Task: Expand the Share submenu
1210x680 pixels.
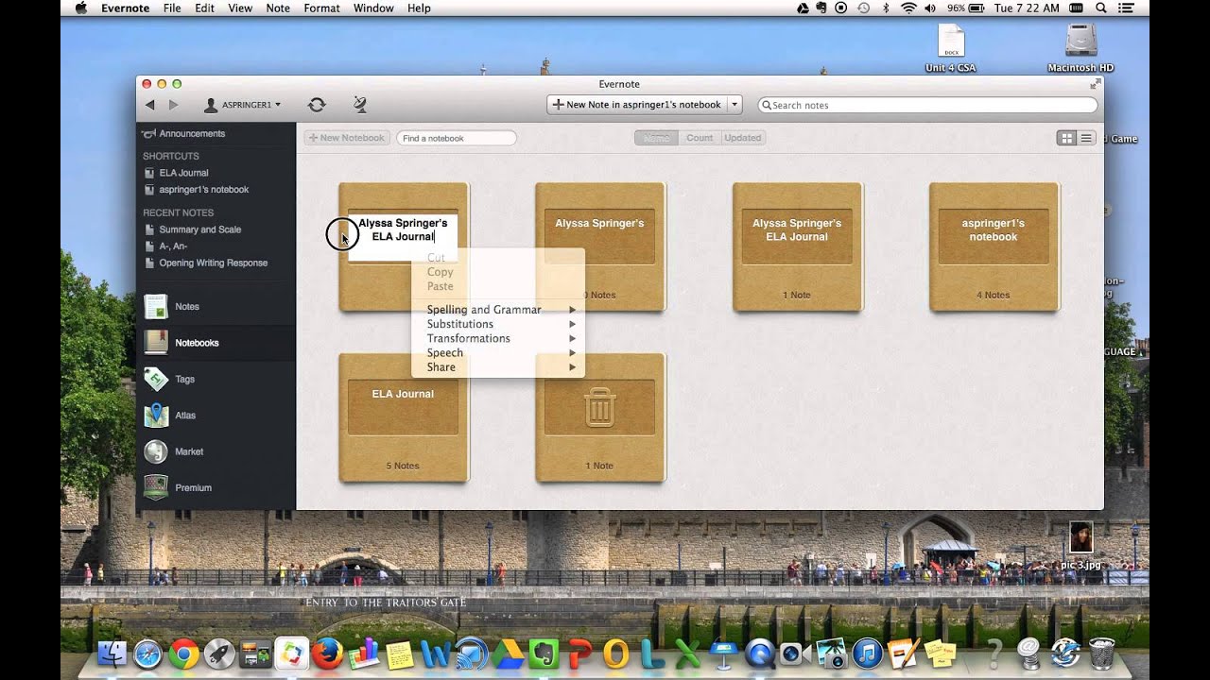Action: coord(498,367)
